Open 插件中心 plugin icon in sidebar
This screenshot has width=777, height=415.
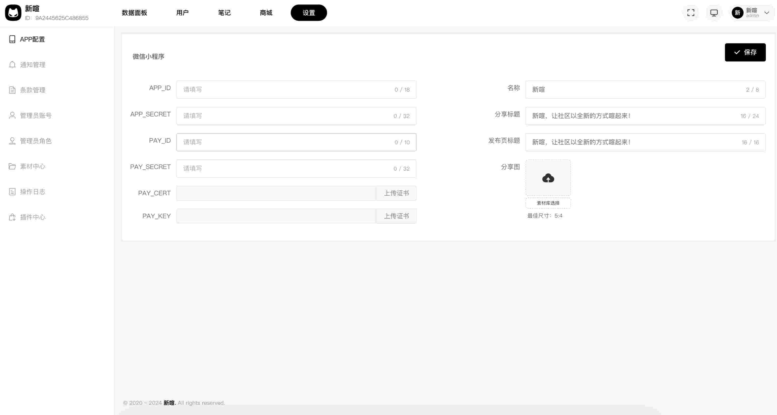click(x=12, y=217)
